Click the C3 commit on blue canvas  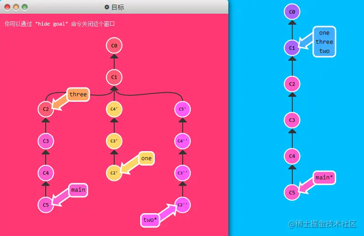(292, 120)
